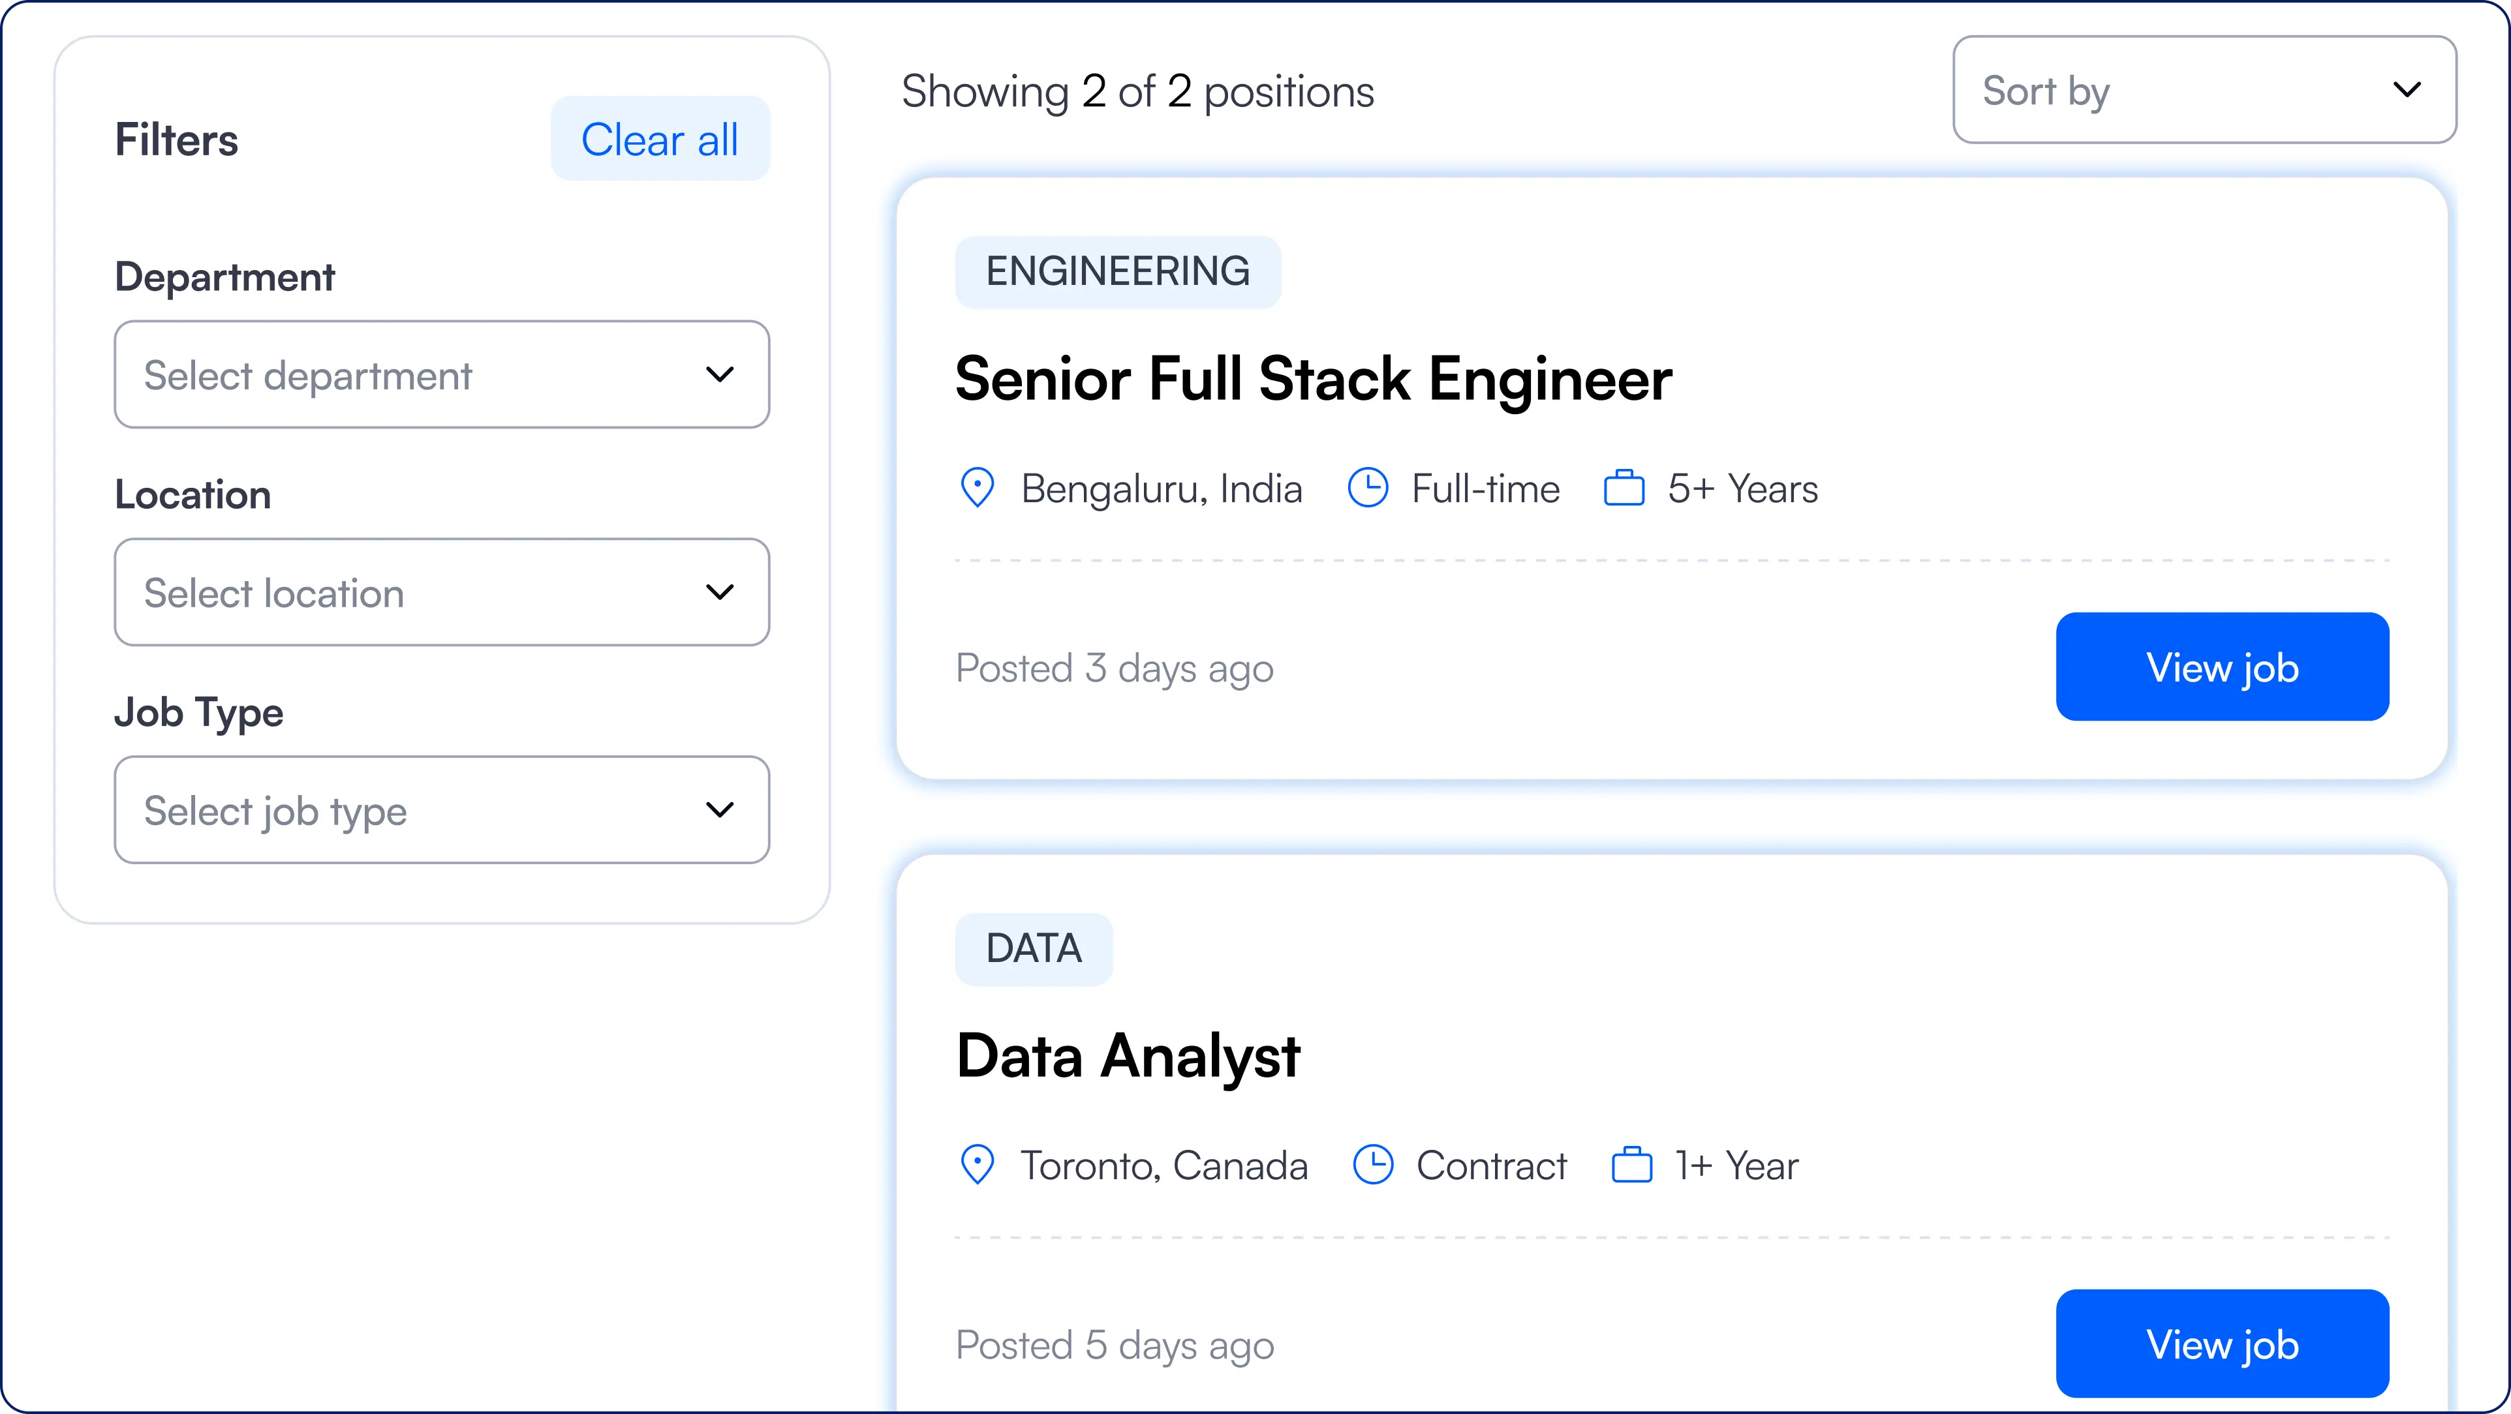
Task: View job for Senior Full Stack Engineer
Action: (2221, 667)
